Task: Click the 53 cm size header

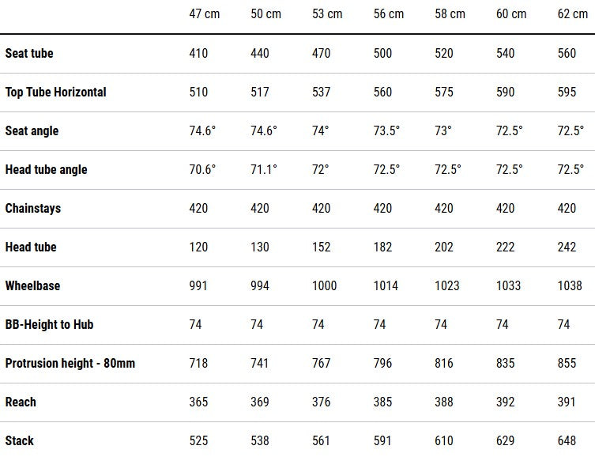Action: coord(327,14)
